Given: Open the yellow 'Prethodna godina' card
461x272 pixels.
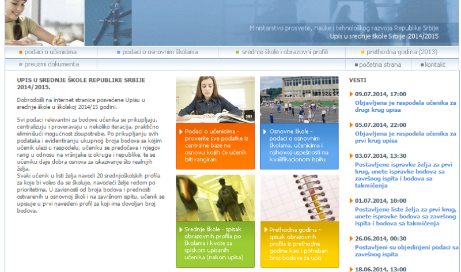Looking at the screenshot, I should pyautogui.click(x=300, y=244).
